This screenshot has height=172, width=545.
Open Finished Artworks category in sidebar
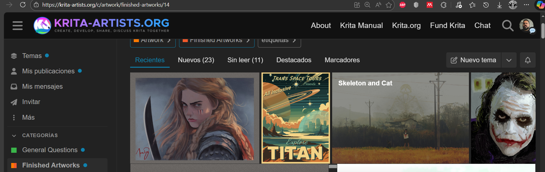pos(57,165)
